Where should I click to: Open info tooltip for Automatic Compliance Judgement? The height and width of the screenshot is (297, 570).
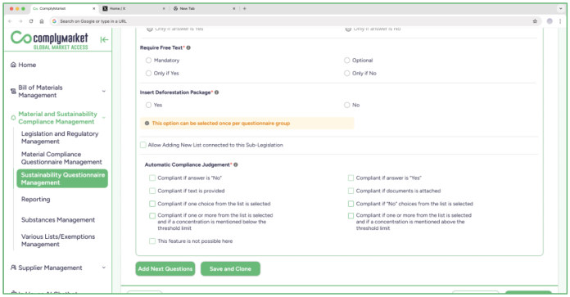coord(236,164)
